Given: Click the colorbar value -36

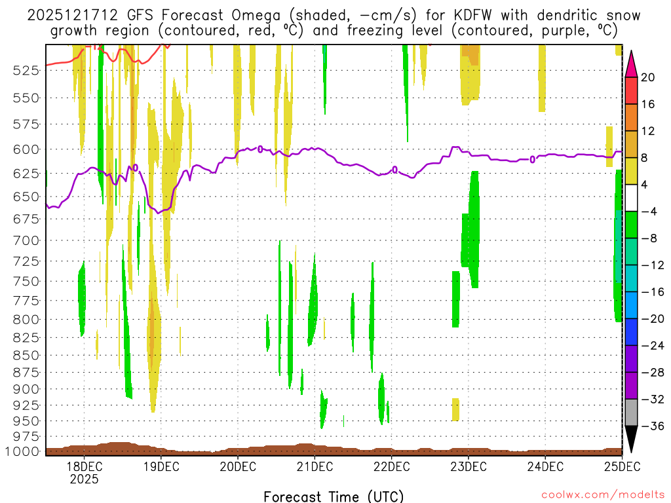Looking at the screenshot, I should [x=653, y=426].
